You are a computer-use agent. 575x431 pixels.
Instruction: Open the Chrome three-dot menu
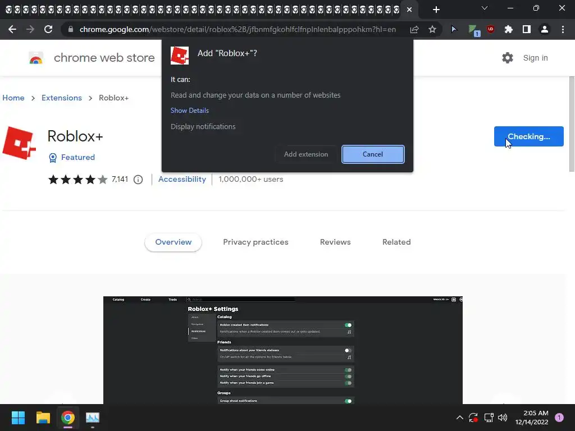(x=563, y=29)
